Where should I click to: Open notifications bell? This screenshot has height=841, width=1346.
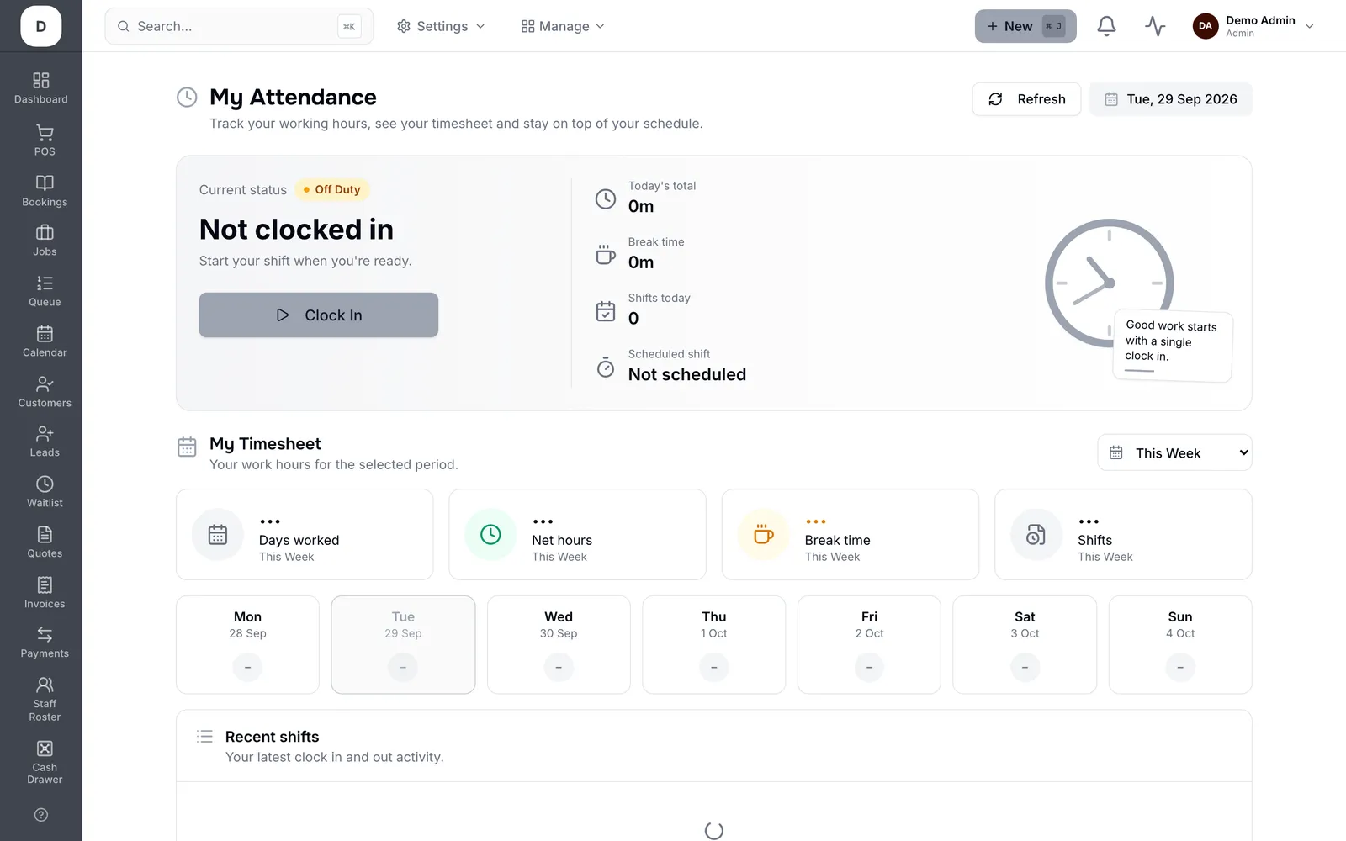1106,26
